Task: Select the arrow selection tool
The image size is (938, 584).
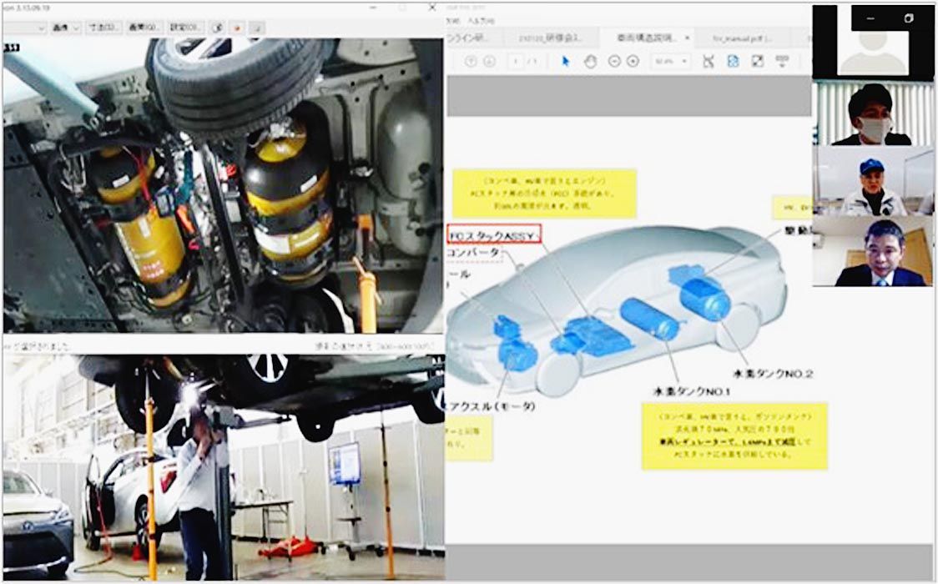Action: [x=565, y=61]
